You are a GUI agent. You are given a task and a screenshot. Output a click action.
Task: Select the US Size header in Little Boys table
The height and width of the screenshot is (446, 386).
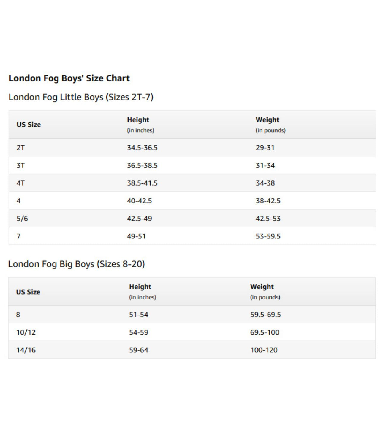click(29, 125)
